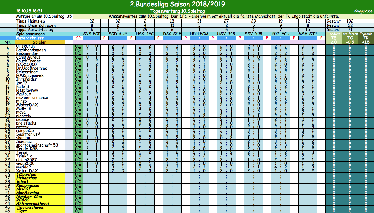Viewport: 374px width, 213px height.
Task: Select the "Tipps Auswärtssieg" row label
Action: point(40,30)
